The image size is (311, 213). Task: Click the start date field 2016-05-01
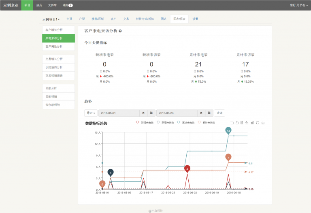[119, 113]
